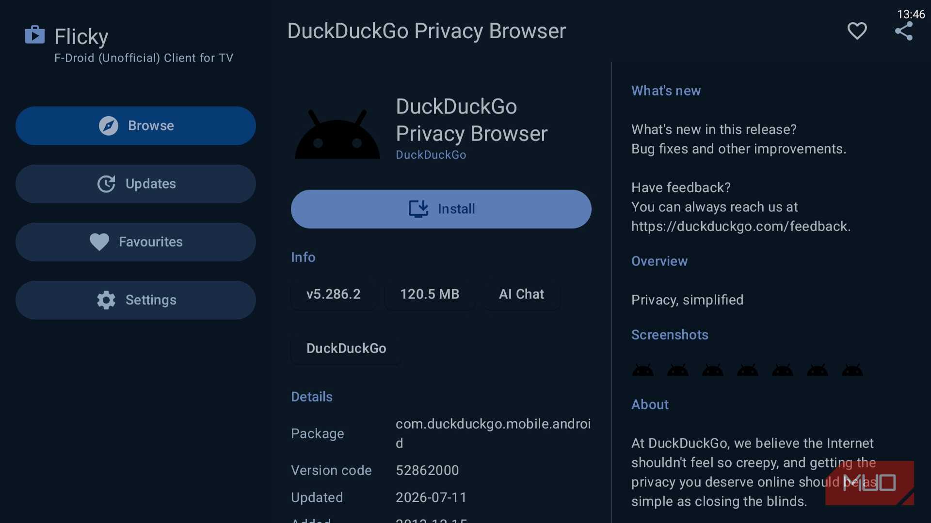Click the Flicky app name

click(x=81, y=37)
